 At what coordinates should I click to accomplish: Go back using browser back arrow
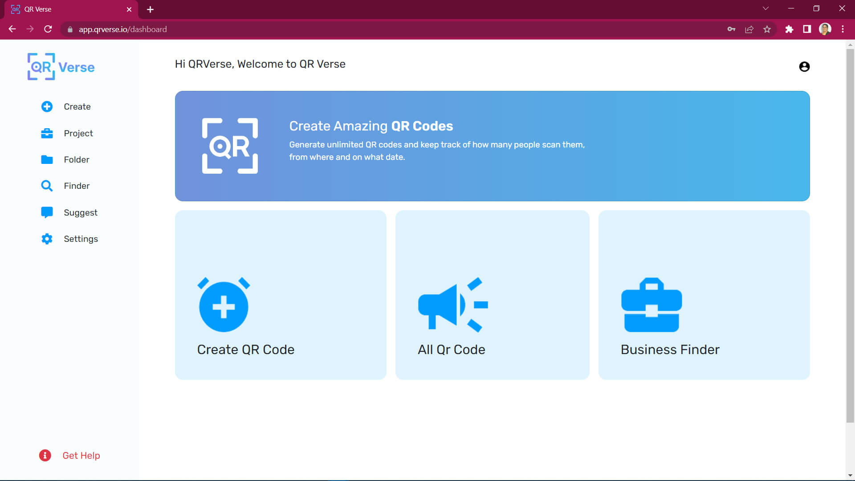click(x=12, y=29)
